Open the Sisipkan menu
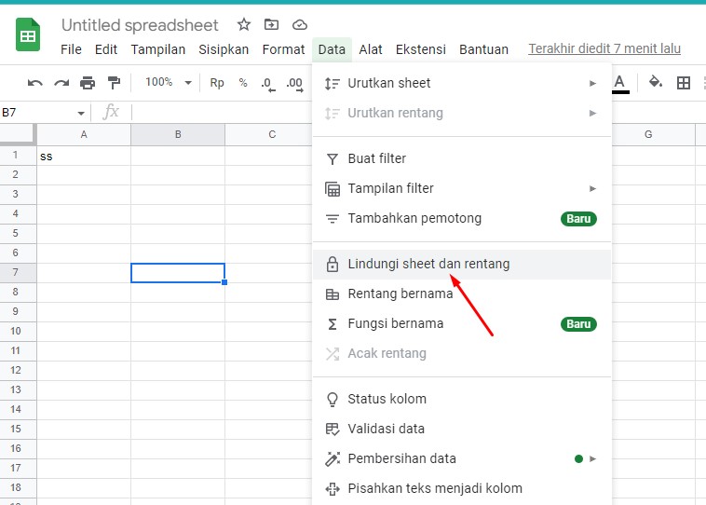The width and height of the screenshot is (706, 505). pyautogui.click(x=224, y=49)
